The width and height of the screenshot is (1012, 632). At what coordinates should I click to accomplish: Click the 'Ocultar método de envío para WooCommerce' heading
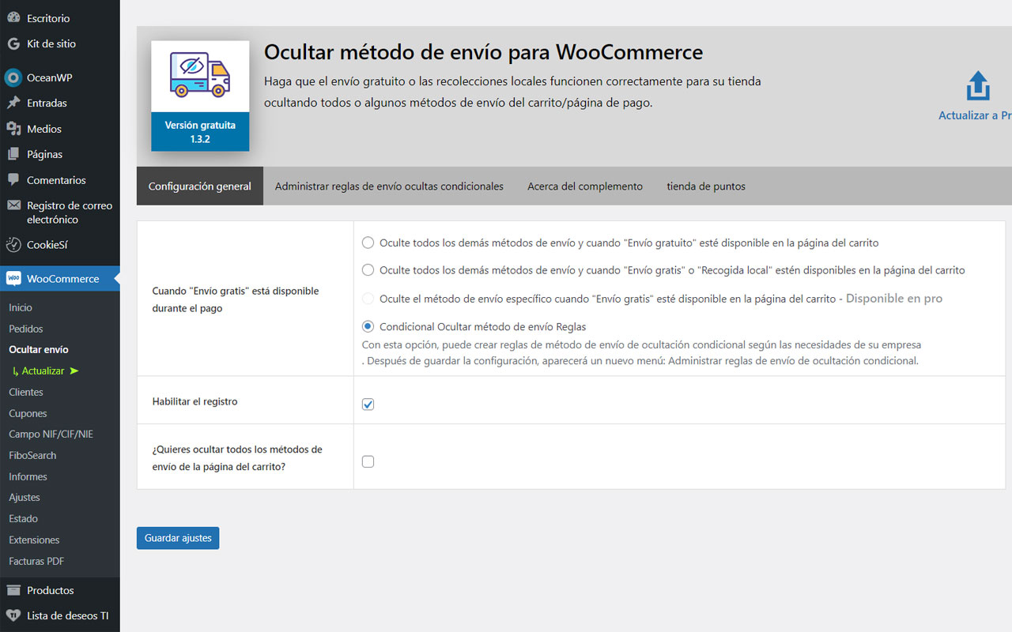(x=483, y=52)
